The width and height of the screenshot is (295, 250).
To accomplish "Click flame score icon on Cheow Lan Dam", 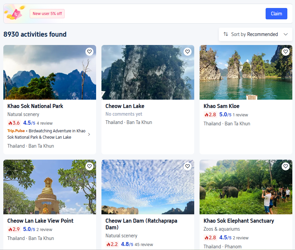I will pos(112,244).
